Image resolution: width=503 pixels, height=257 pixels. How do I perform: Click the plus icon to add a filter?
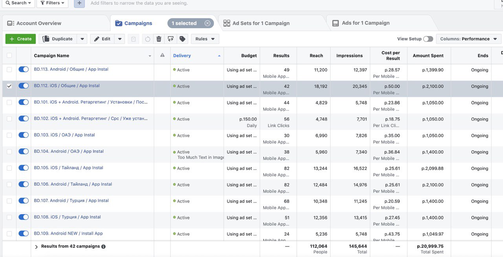(79, 3)
